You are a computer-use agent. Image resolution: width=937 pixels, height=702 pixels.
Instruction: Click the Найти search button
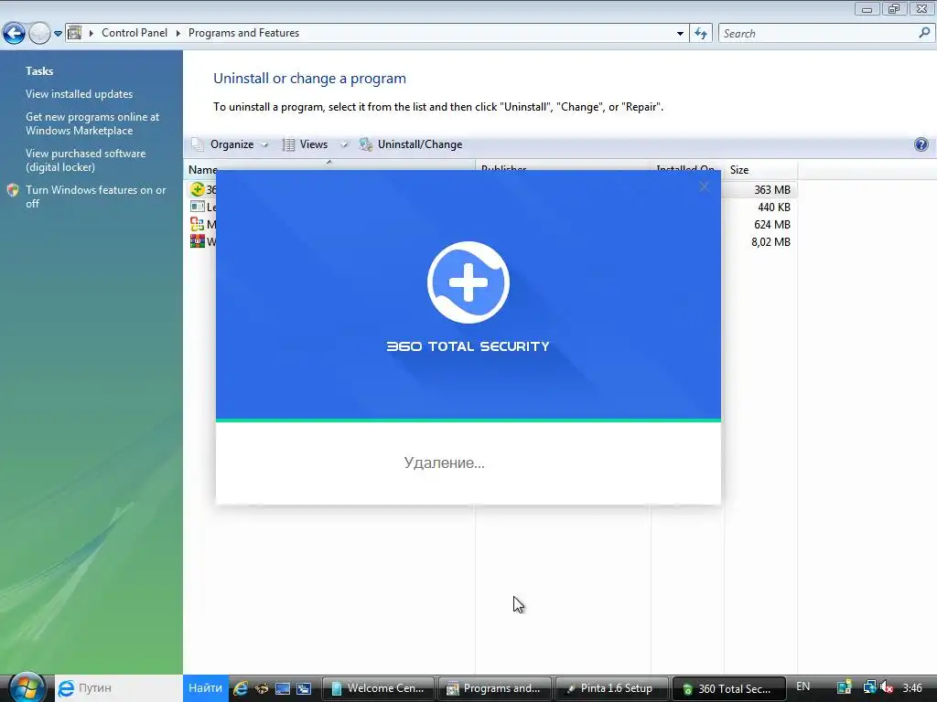(x=206, y=687)
